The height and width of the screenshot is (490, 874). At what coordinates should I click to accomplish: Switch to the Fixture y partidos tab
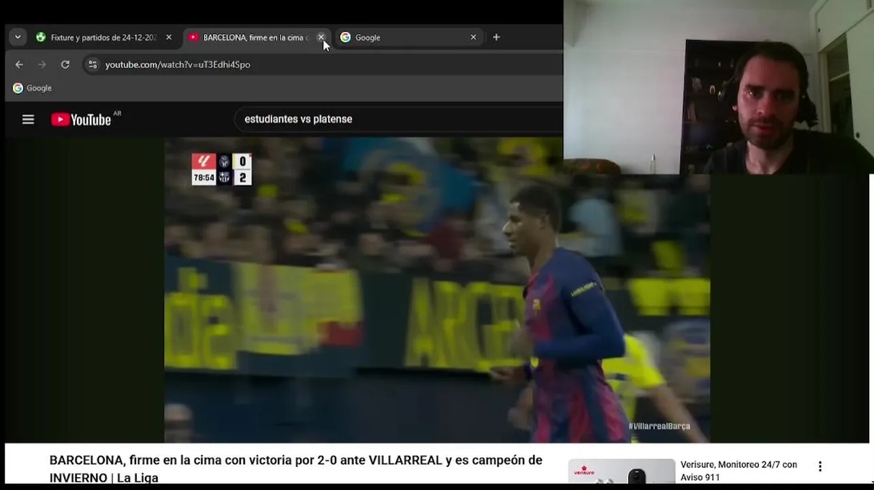103,37
